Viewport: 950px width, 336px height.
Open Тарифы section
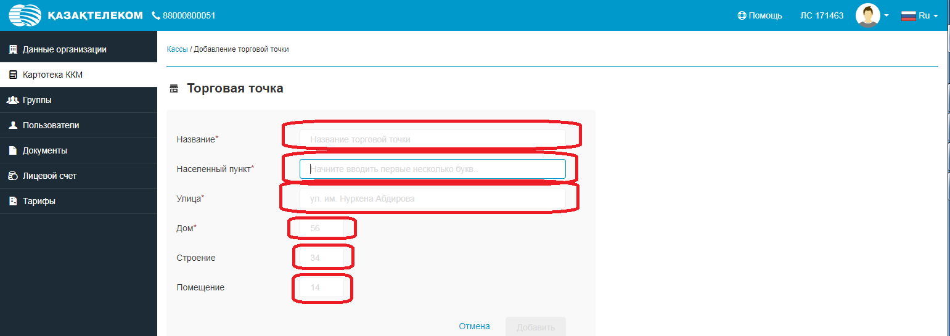78,201
